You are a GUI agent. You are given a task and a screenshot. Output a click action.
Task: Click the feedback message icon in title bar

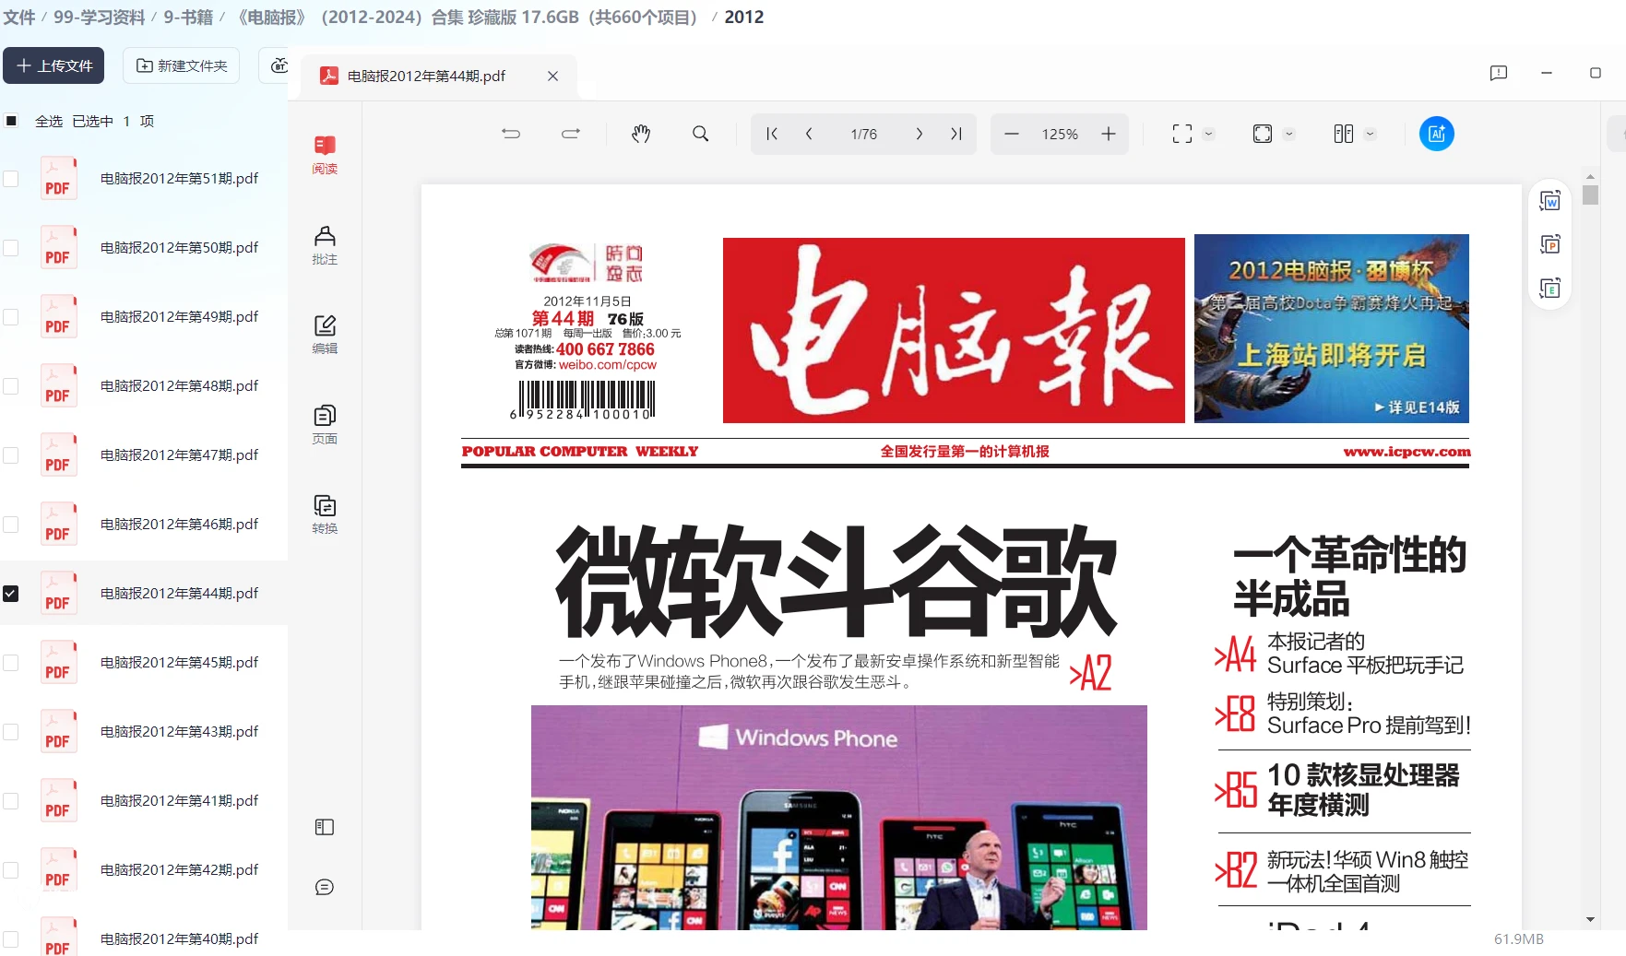pyautogui.click(x=1499, y=73)
